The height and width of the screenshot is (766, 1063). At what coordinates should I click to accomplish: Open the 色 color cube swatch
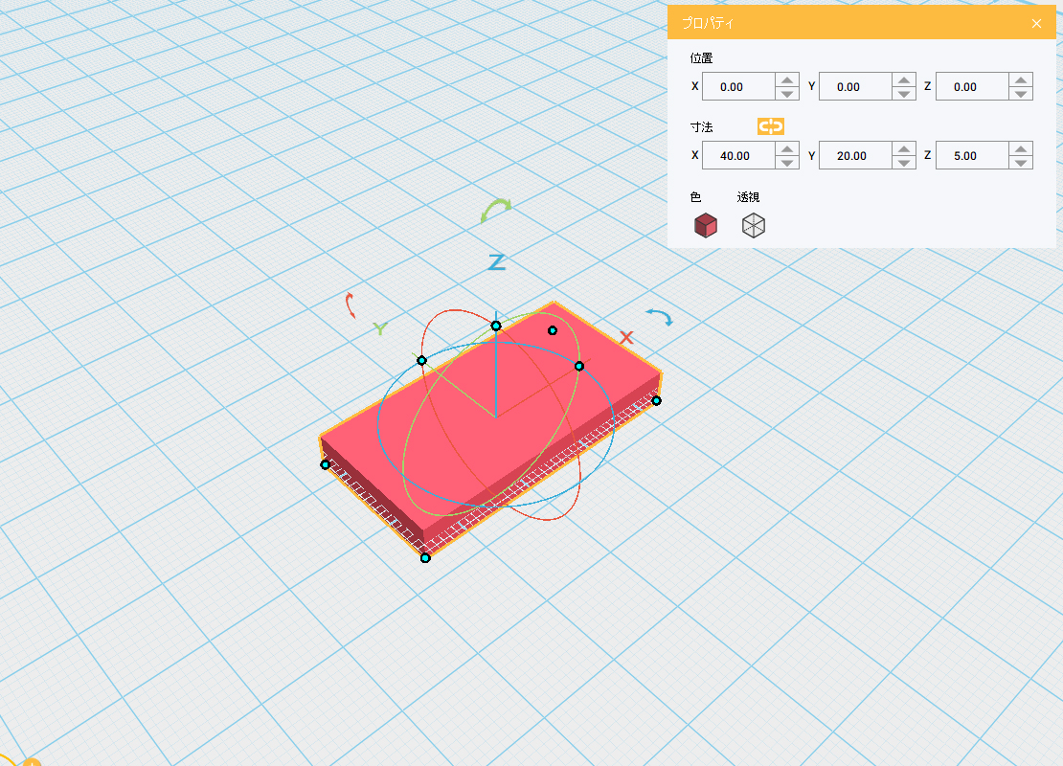point(706,226)
